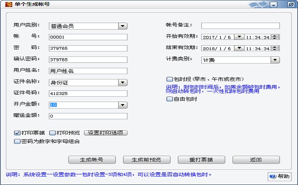The image size is (298, 185).
Task: Click the title bar dropdown arrow button
Action: tap(274, 5)
